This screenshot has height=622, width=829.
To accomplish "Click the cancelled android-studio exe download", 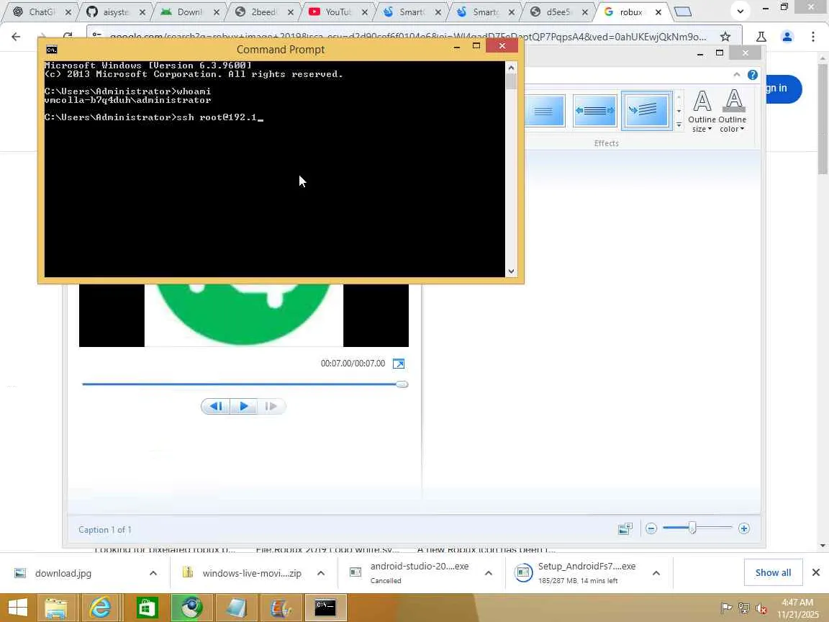I will pyautogui.click(x=420, y=573).
